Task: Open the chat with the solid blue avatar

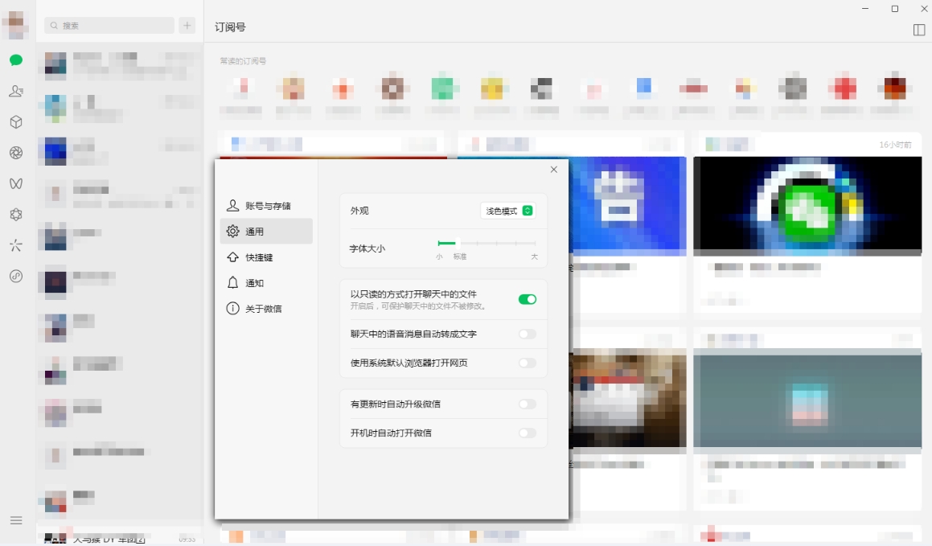Action: (x=120, y=151)
